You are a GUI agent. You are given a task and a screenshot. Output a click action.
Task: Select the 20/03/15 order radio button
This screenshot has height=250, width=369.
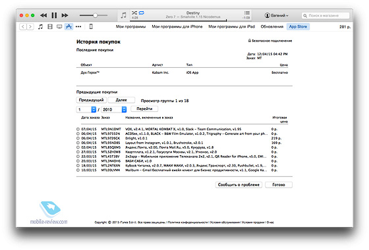[78, 161]
